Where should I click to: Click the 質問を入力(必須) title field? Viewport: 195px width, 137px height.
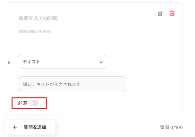pos(38,18)
